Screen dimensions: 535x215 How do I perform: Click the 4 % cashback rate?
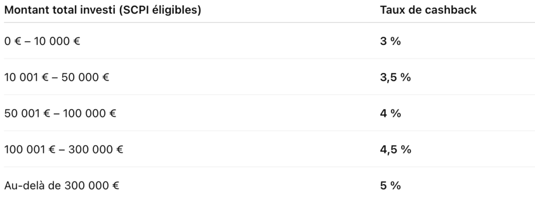click(390, 113)
